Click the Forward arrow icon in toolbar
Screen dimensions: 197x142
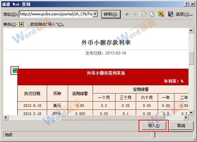[135, 14]
